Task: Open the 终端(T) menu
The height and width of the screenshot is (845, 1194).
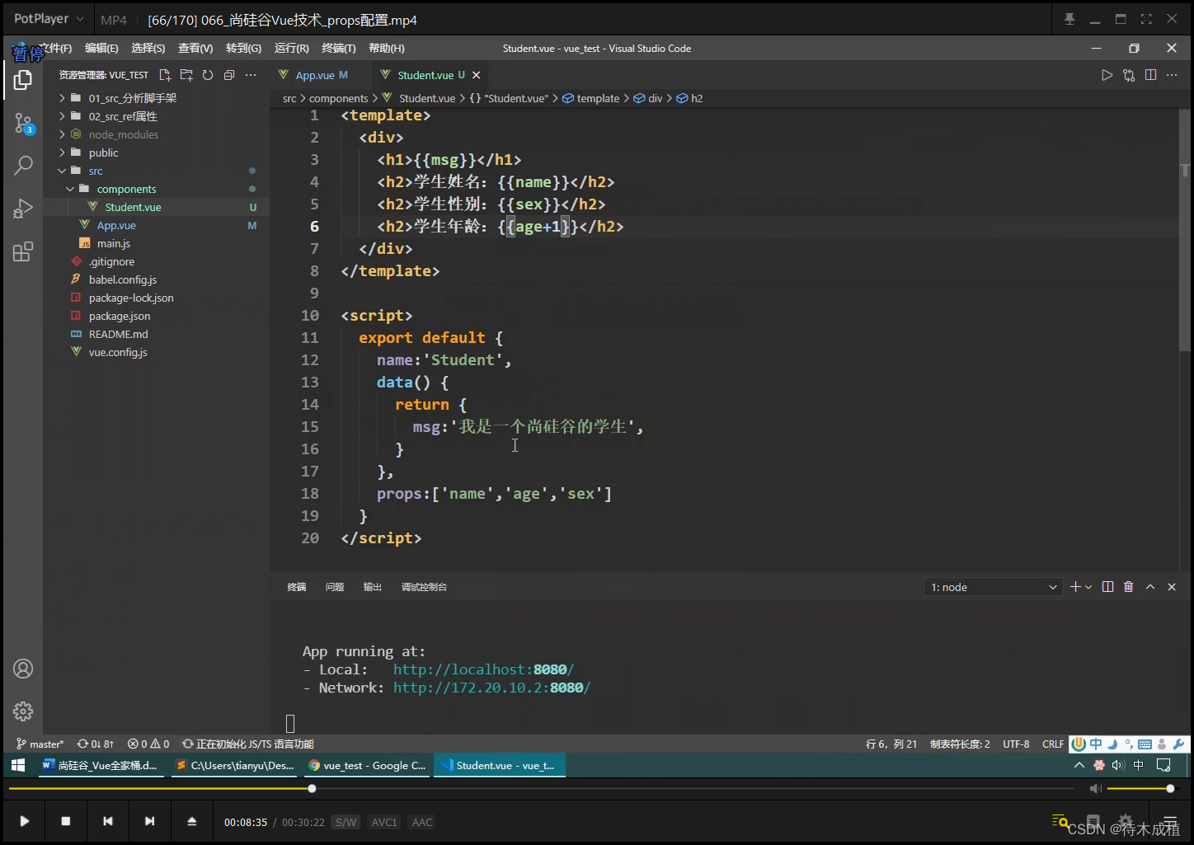Action: point(339,49)
